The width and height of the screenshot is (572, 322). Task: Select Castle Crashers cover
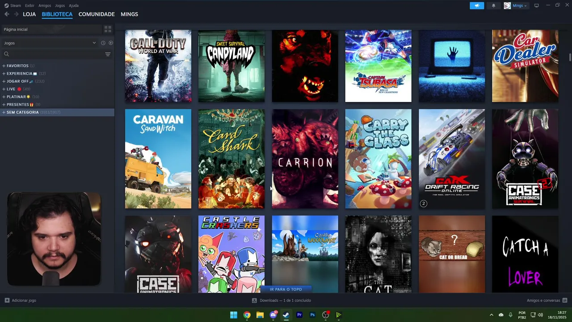click(x=231, y=254)
